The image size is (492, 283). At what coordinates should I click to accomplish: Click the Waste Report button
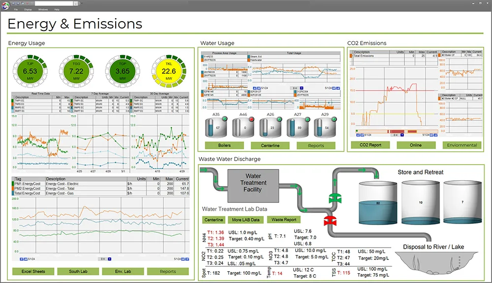click(283, 220)
